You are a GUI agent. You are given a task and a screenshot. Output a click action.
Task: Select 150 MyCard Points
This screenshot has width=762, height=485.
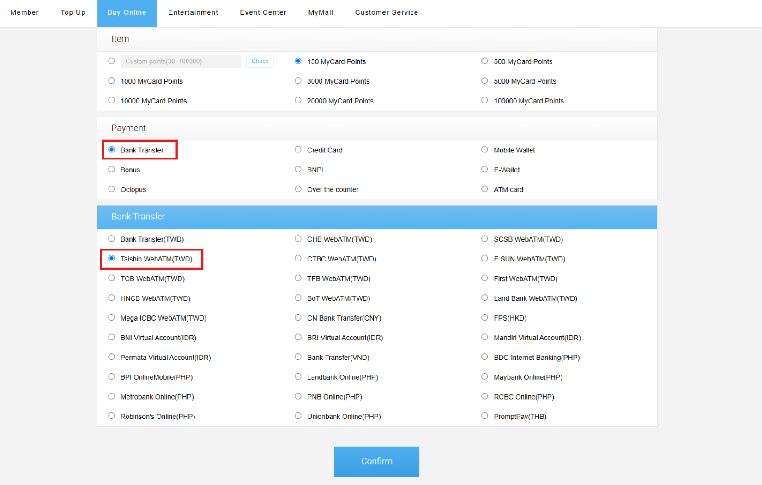tap(298, 61)
